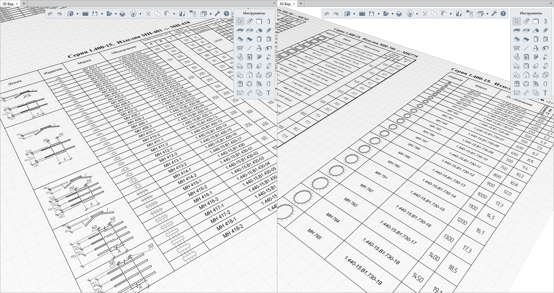Expand 3D cube view dropdown arrow in left window
The height and width of the screenshot is (293, 554).
pyautogui.click(x=77, y=14)
